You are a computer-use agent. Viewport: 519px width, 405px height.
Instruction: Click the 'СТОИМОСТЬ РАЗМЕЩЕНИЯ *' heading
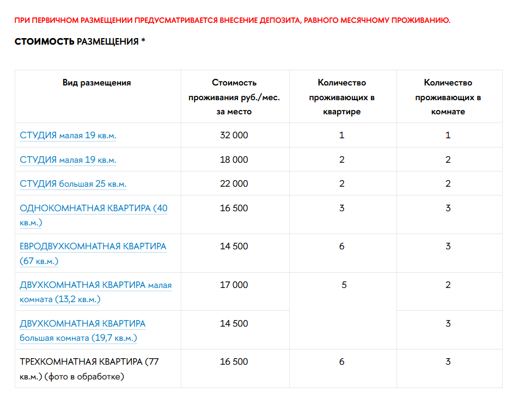[x=80, y=42]
